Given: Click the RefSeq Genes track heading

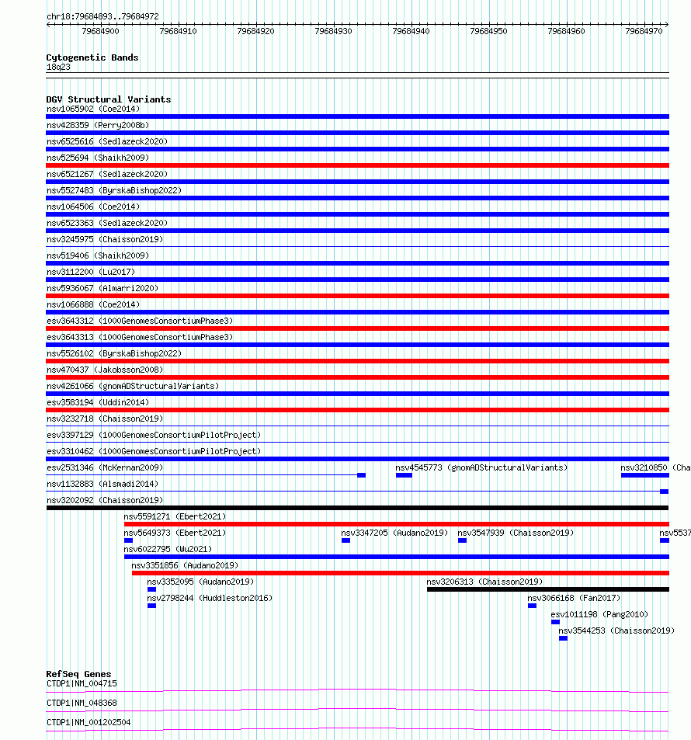Looking at the screenshot, I should click(79, 675).
